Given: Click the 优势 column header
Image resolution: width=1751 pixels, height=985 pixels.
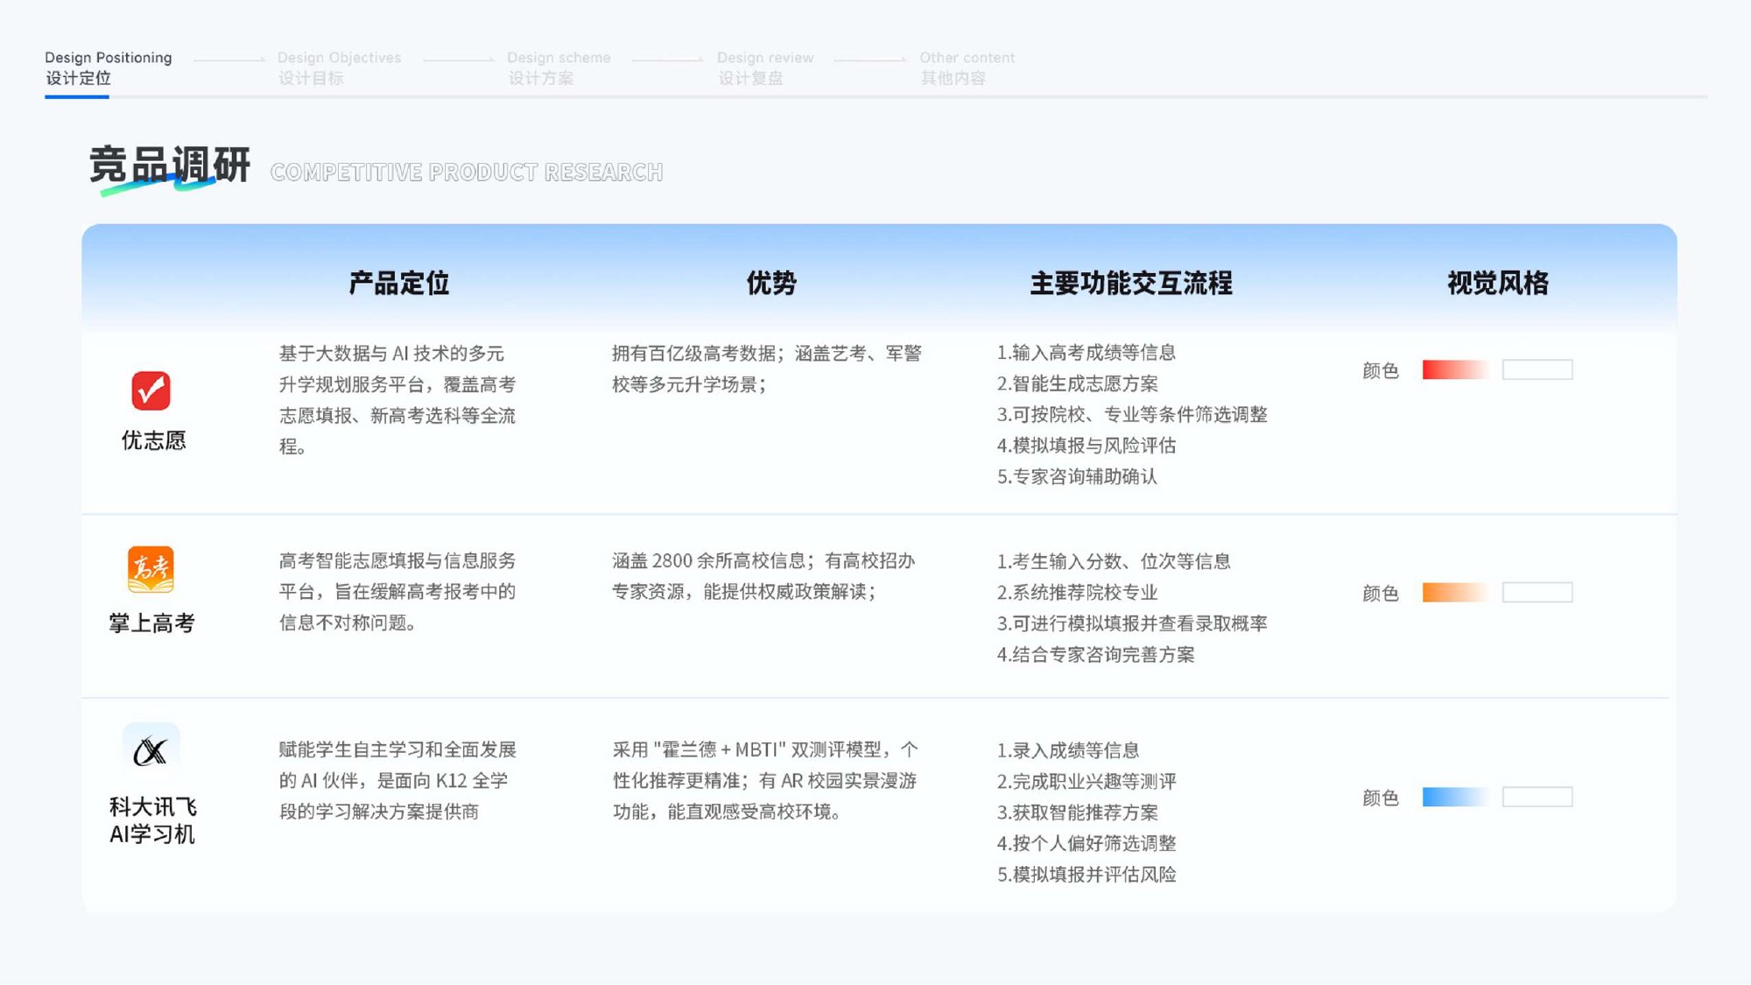Looking at the screenshot, I should 771,283.
